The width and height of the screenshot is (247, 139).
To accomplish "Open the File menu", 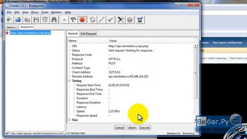I will click(9, 12).
